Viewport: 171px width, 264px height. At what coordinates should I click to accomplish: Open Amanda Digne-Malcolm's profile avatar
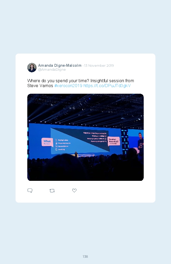tap(32, 67)
